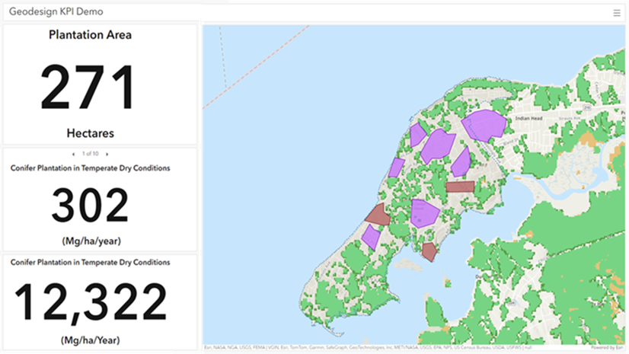Click the 302 indicator value
This screenshot has width=629, height=354.
91,206
